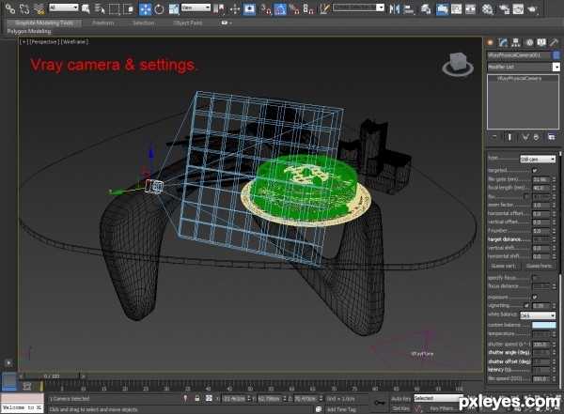Open the Motion command panel tab
Image resolution: width=564 pixels, height=414 pixels.
tap(529, 43)
